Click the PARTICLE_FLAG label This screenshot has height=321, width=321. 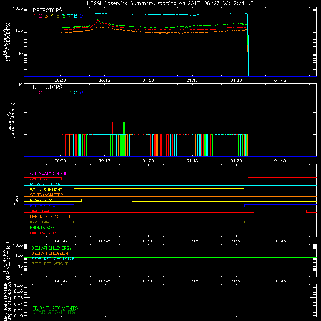tap(45, 217)
